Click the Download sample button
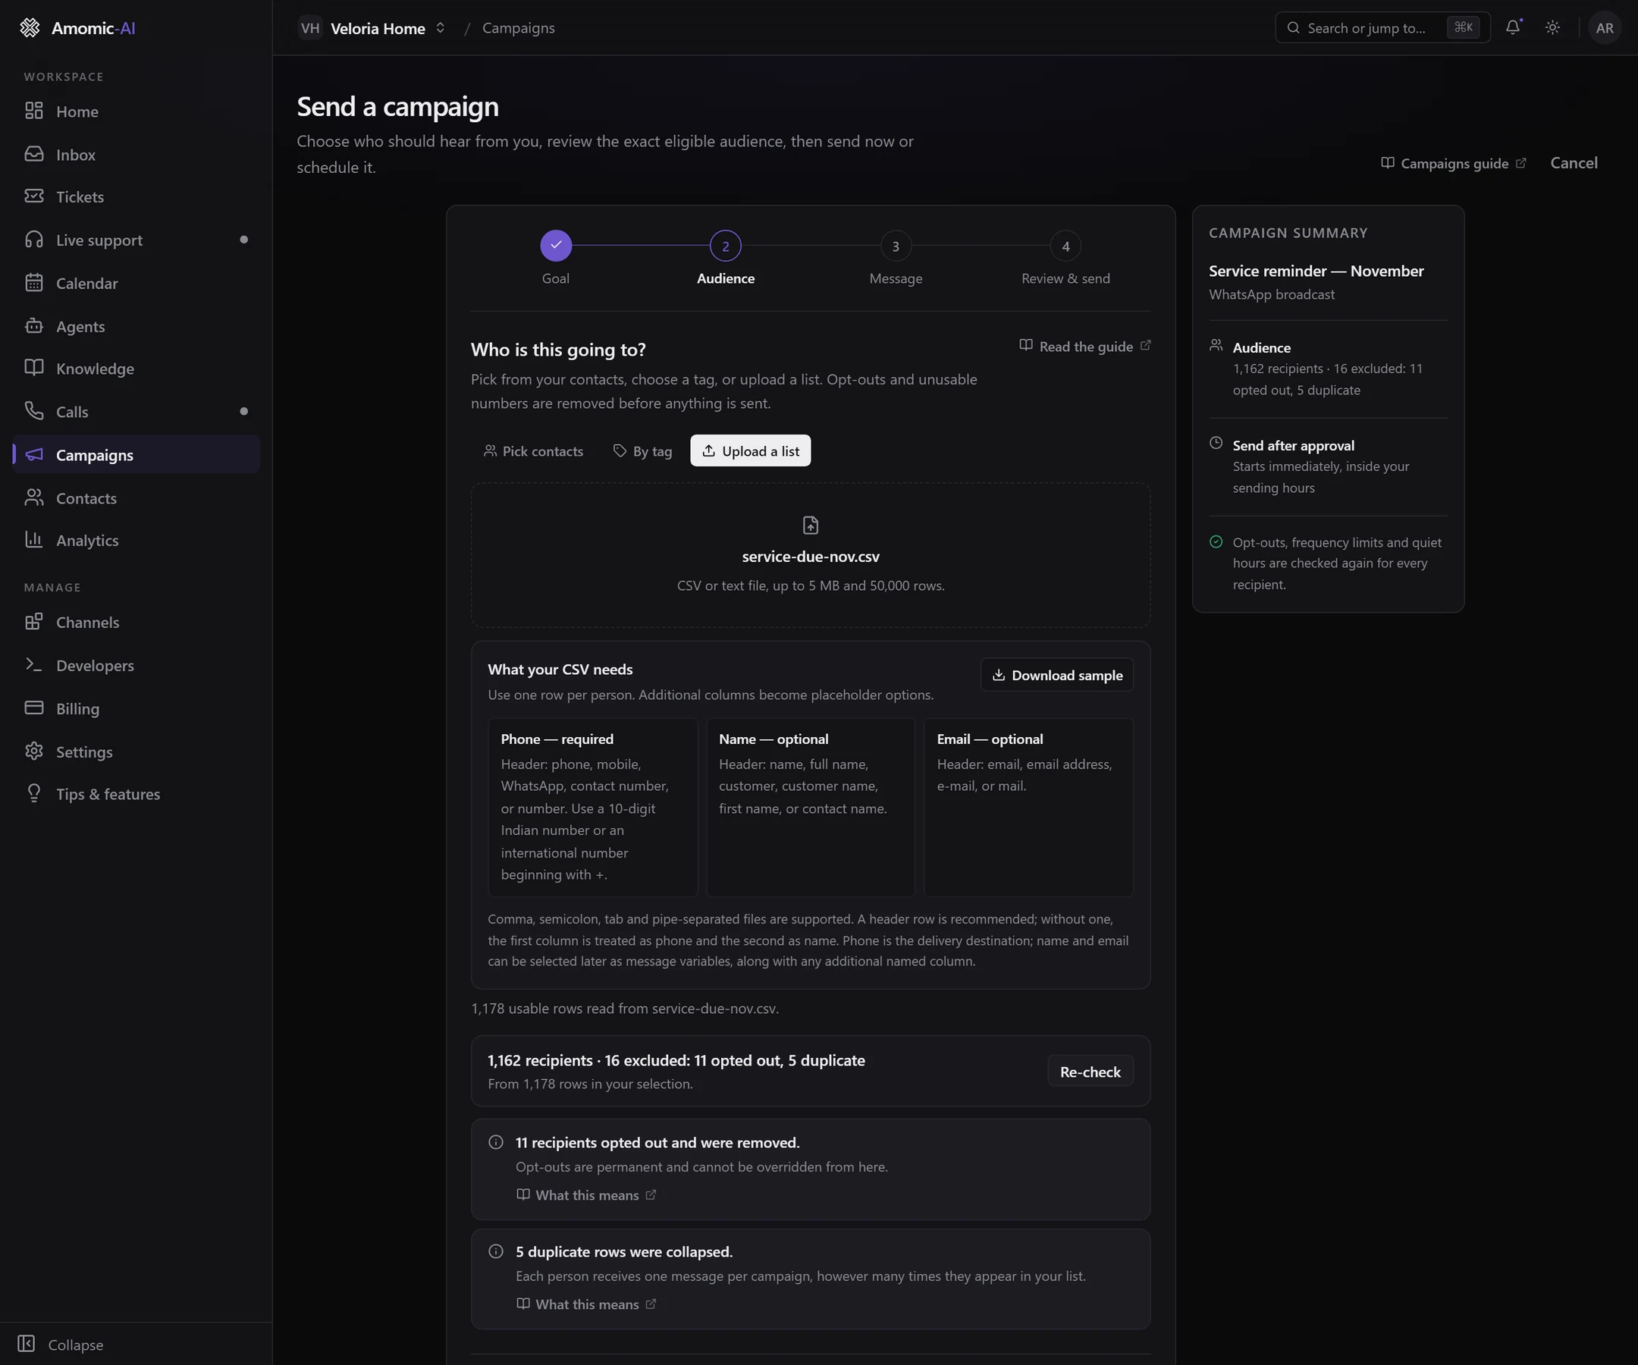The height and width of the screenshot is (1365, 1638). (1057, 675)
